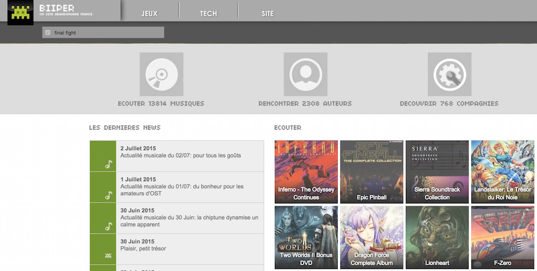
Task: Click the disc icon above Ecouter musiques
Action: tap(161, 74)
